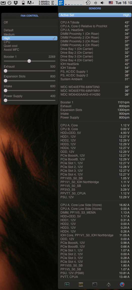Click the SENSORS panel header
Image resolution: width=132 pixels, height=290 pixels.
[95, 8]
